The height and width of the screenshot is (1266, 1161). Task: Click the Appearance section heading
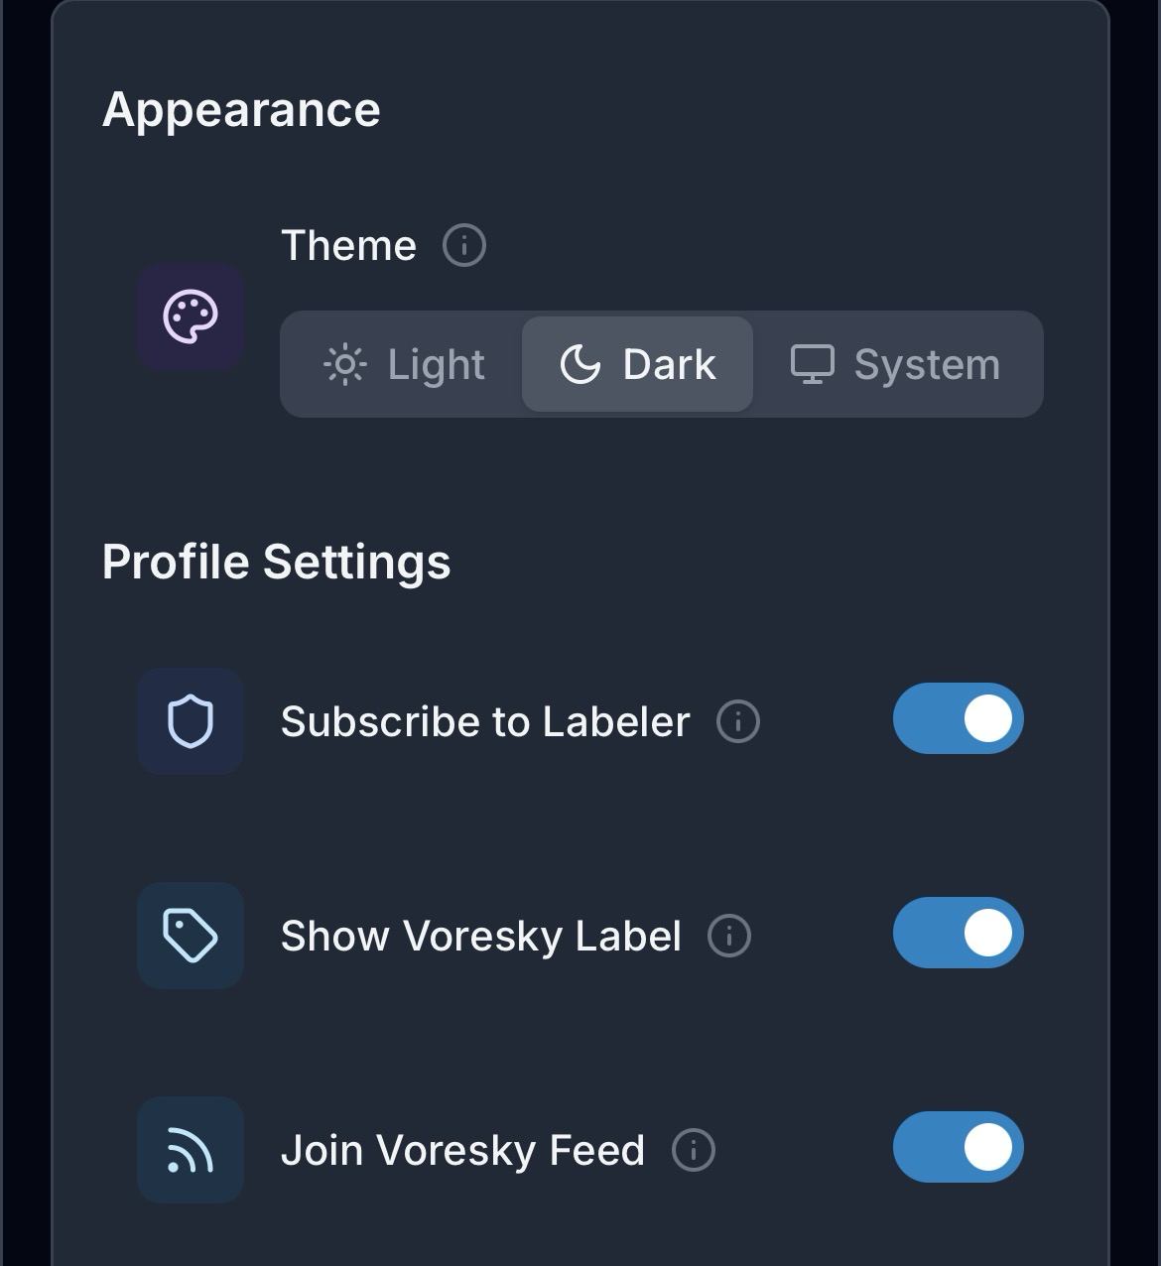coord(241,109)
